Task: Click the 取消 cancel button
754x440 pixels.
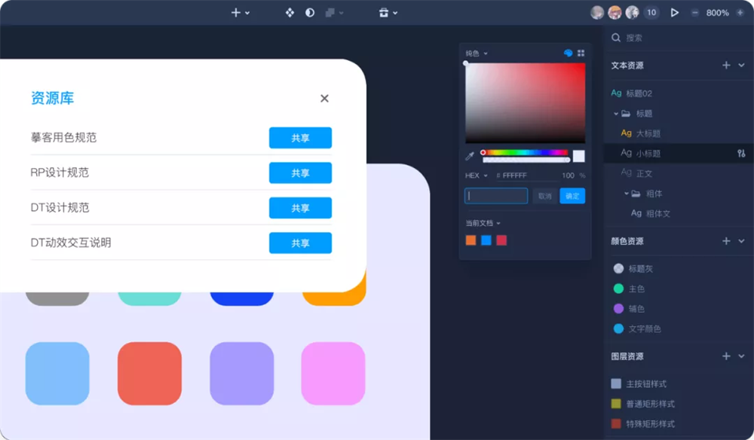Action: (545, 196)
